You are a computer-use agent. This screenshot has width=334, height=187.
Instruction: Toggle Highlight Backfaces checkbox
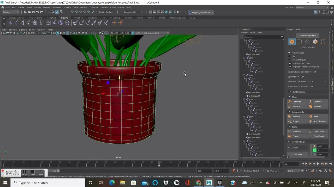point(290,63)
